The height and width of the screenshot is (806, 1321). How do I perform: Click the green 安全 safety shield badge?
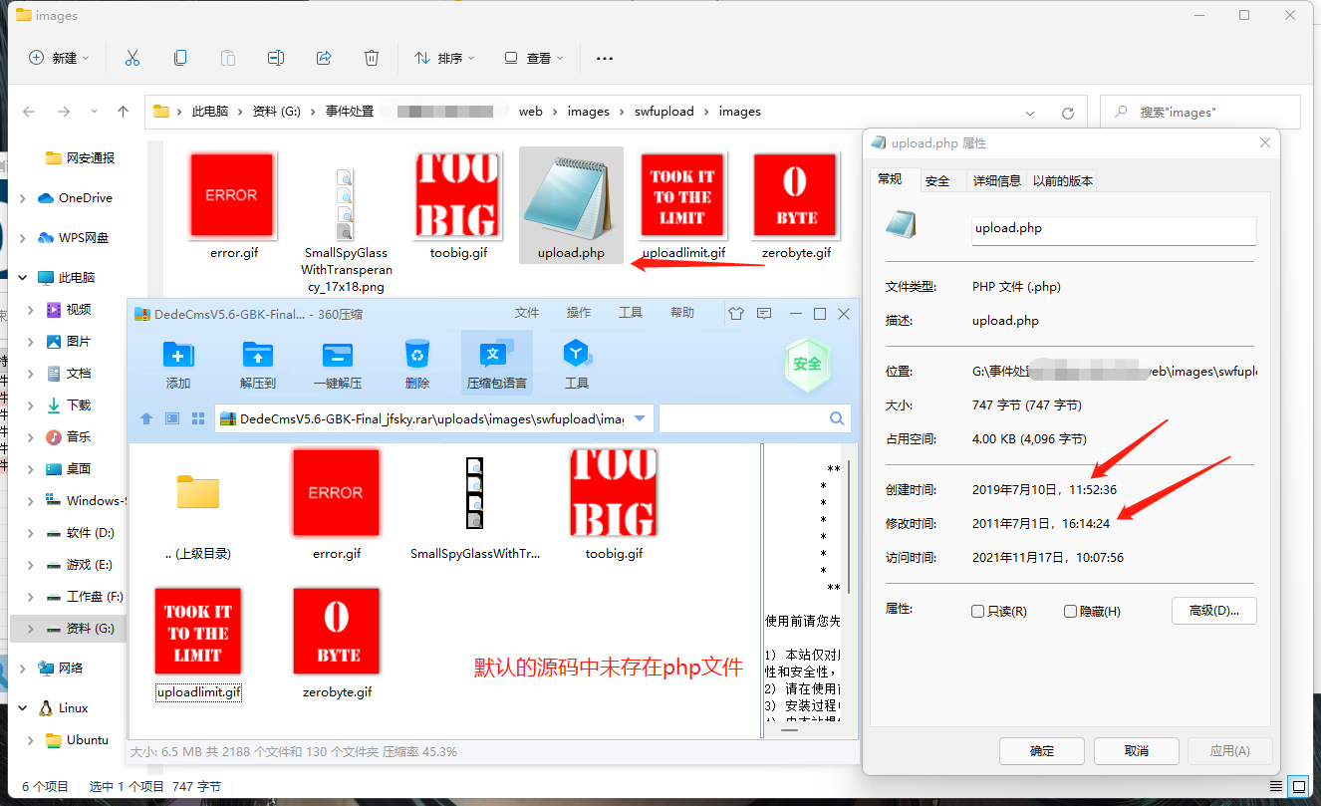(x=807, y=366)
